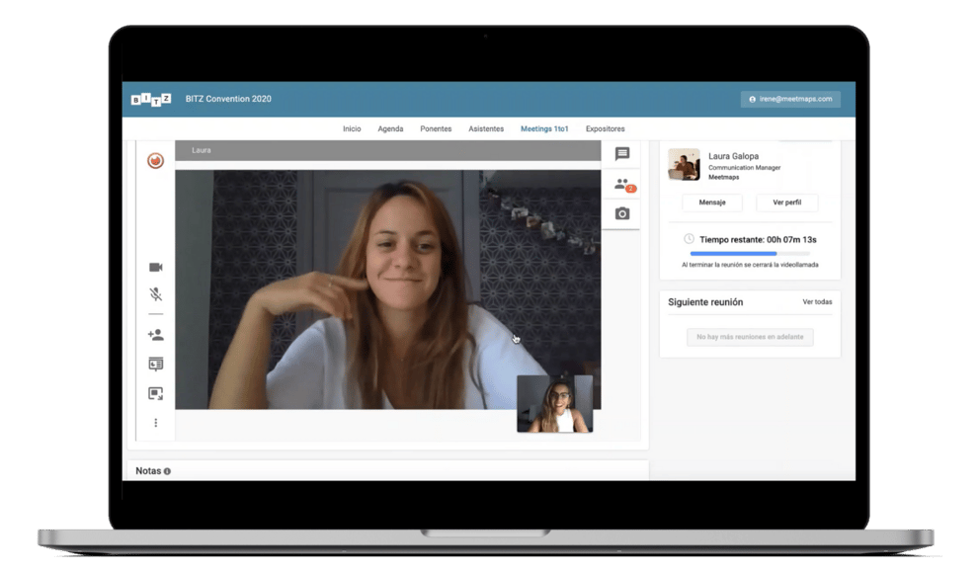This screenshot has width=979, height=571.
Task: Switch to the Agenda tab
Action: pos(390,128)
